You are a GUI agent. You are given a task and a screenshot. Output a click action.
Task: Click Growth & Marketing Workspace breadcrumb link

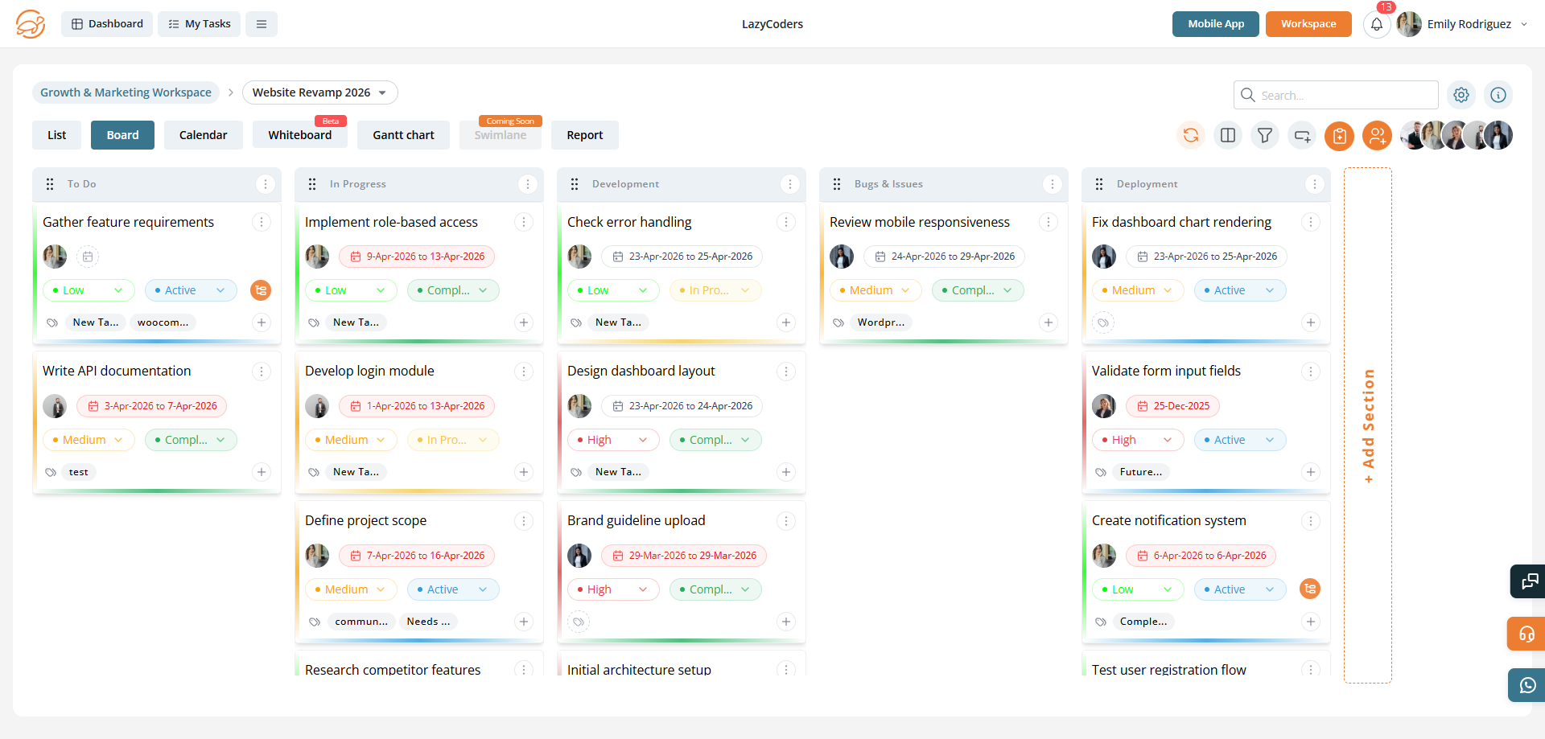pyautogui.click(x=126, y=92)
